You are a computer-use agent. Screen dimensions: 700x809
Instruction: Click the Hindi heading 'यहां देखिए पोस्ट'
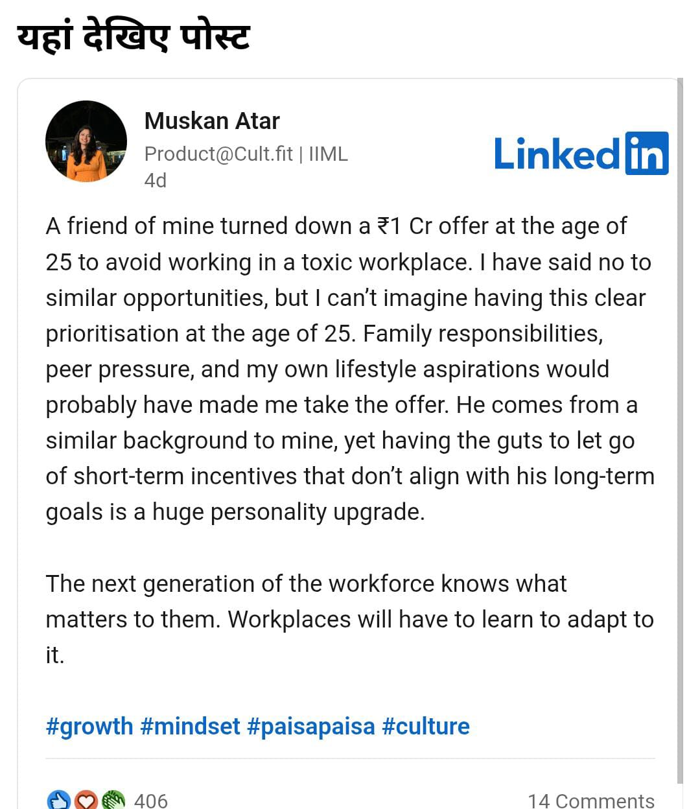click(133, 37)
